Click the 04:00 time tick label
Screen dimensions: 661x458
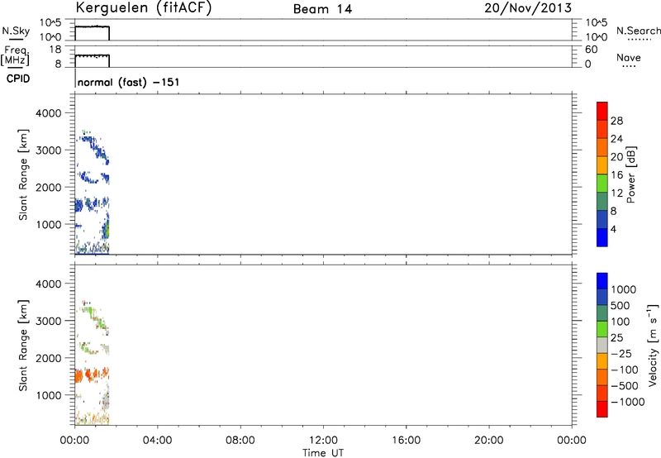click(157, 441)
